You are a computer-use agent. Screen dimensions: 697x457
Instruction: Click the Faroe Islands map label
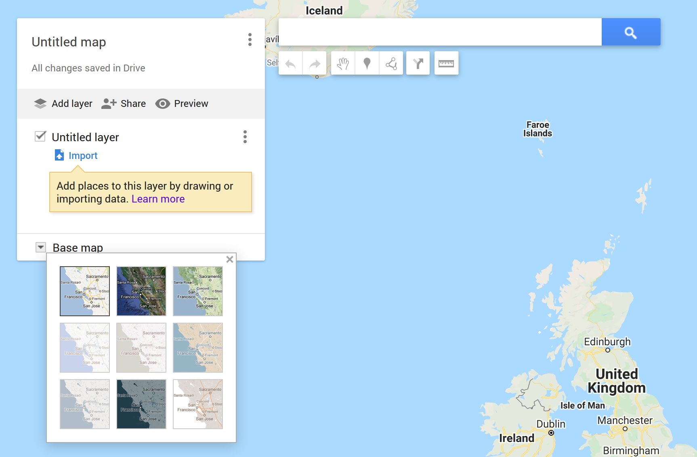click(x=537, y=129)
